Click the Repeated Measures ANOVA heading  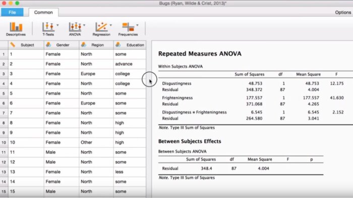pos(200,54)
